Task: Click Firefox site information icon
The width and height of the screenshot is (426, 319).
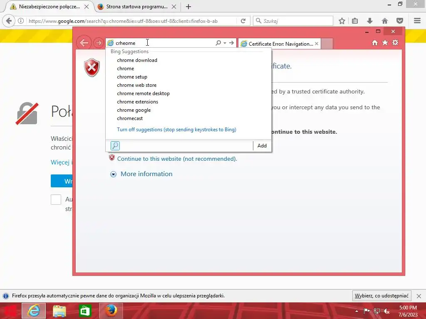Action: click(x=21, y=21)
